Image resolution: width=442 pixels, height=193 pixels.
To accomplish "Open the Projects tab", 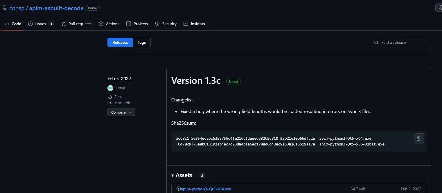I will [137, 24].
